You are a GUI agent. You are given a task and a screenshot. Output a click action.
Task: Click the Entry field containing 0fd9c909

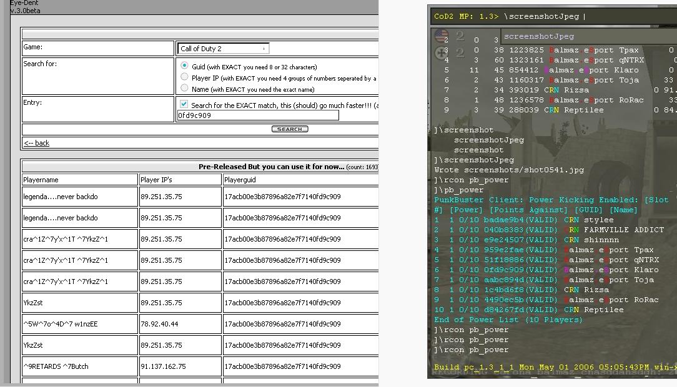point(258,115)
